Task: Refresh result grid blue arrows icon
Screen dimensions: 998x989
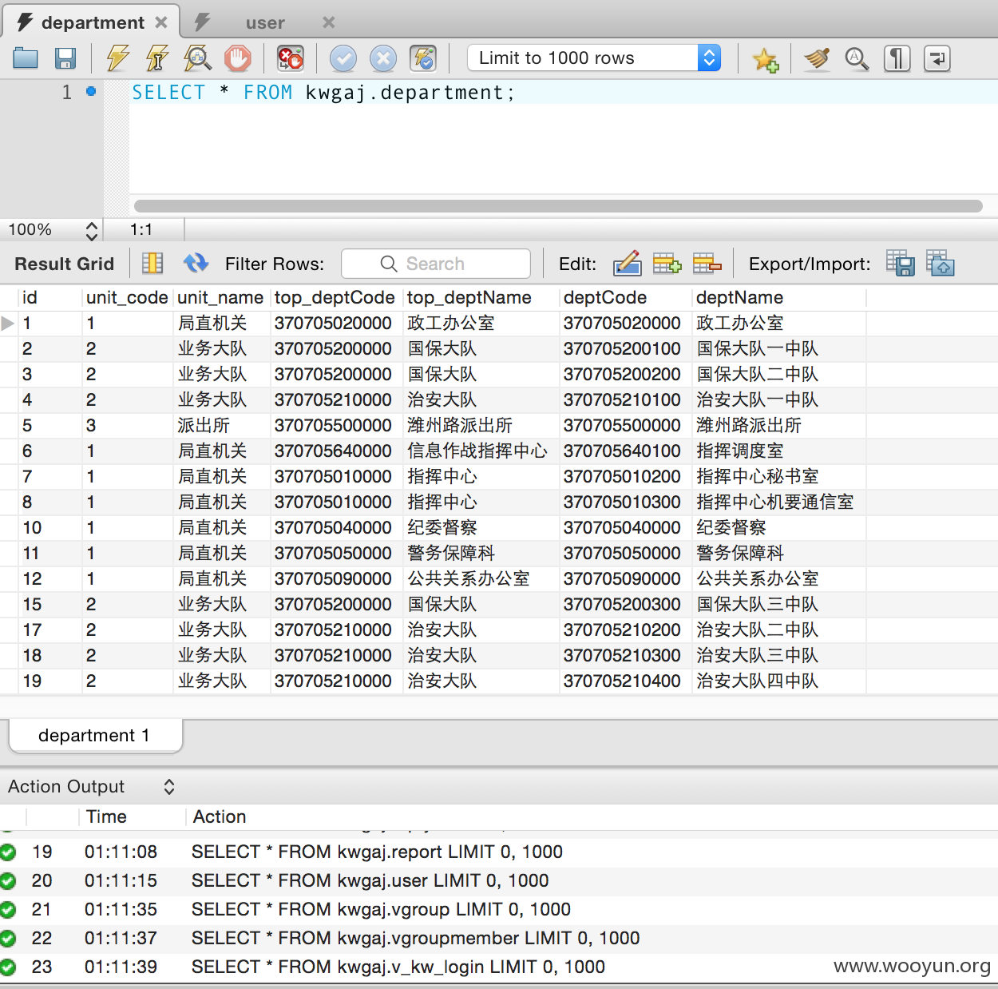Action: point(196,263)
